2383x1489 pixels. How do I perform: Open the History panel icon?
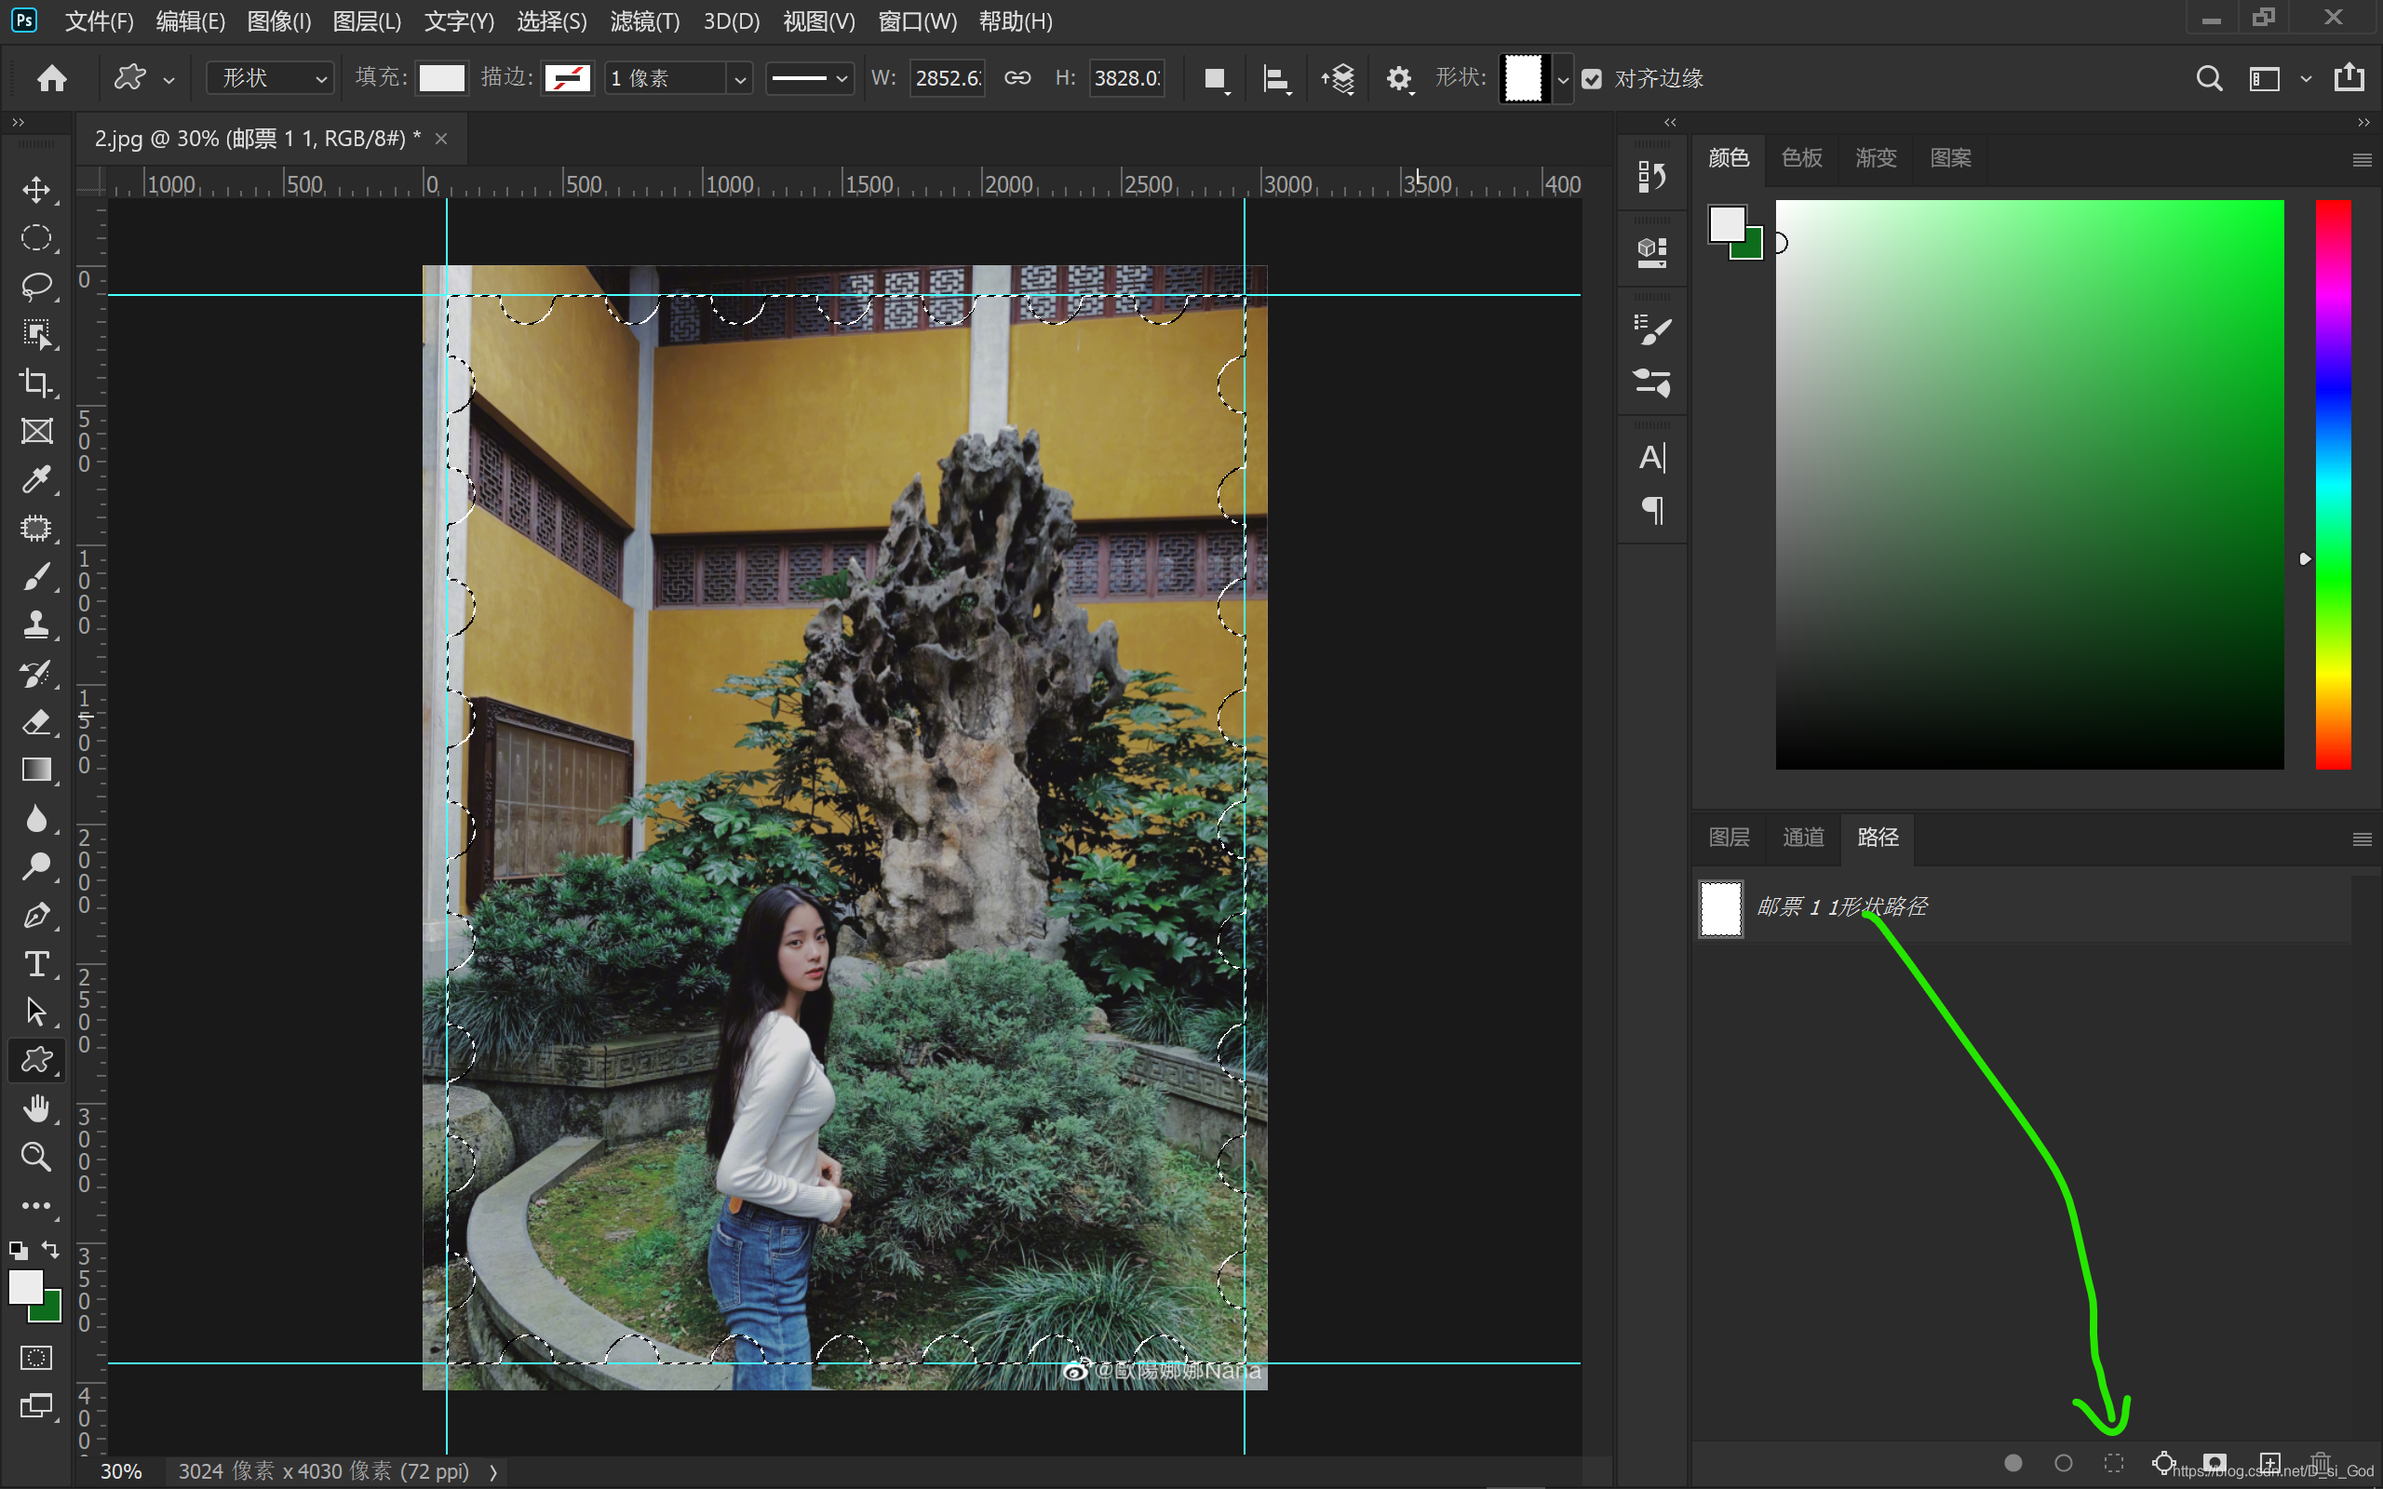point(1651,176)
